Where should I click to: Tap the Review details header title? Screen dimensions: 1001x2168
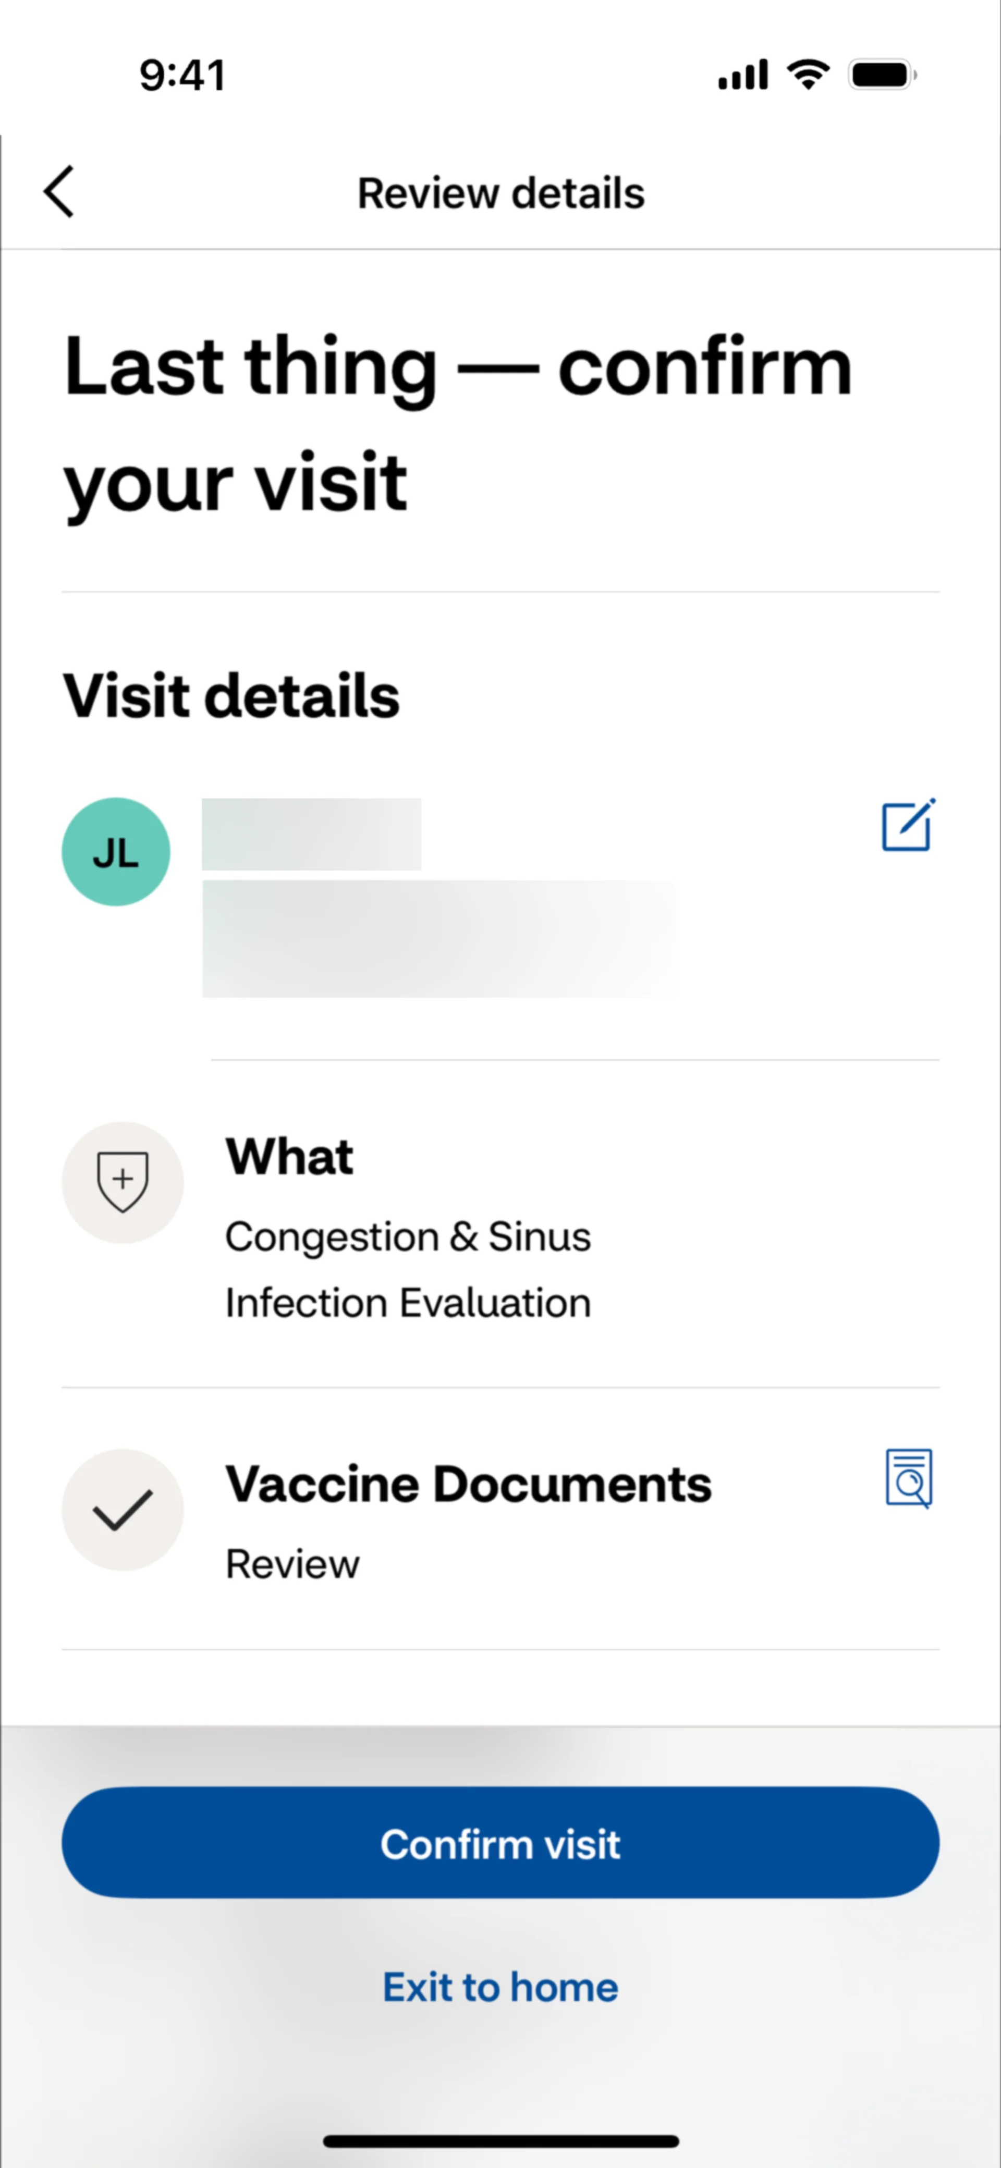(501, 193)
